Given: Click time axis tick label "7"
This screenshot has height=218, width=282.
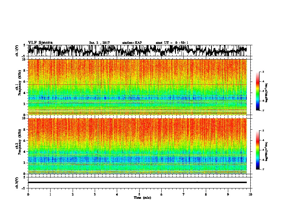Looking at the screenshot, I should point(184,194).
